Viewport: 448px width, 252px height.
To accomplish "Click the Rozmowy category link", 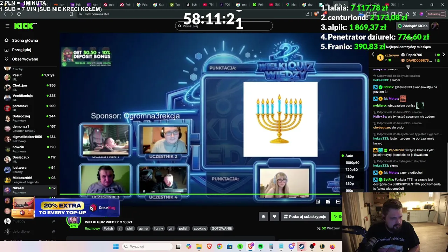I will [92, 228].
